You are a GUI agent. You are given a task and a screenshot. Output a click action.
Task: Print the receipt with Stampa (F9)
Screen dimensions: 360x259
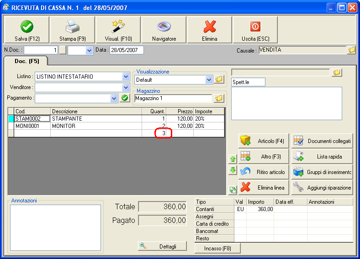pyautogui.click(x=72, y=30)
